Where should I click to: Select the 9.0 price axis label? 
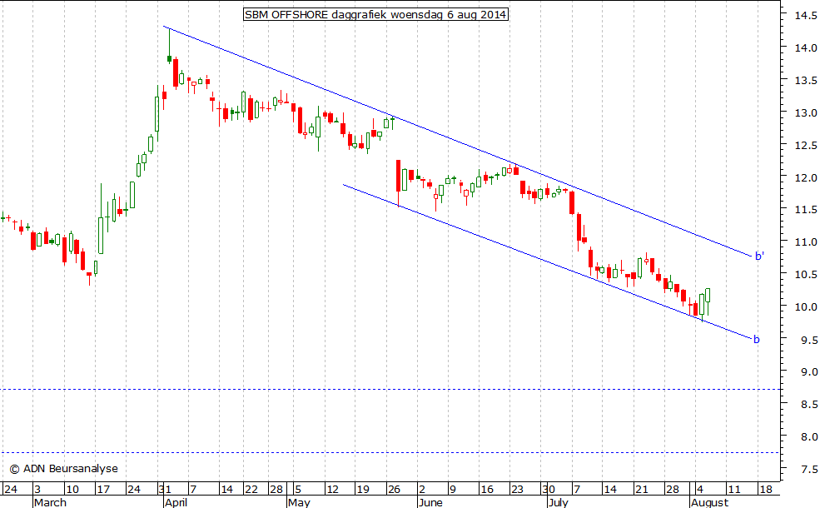click(808, 372)
